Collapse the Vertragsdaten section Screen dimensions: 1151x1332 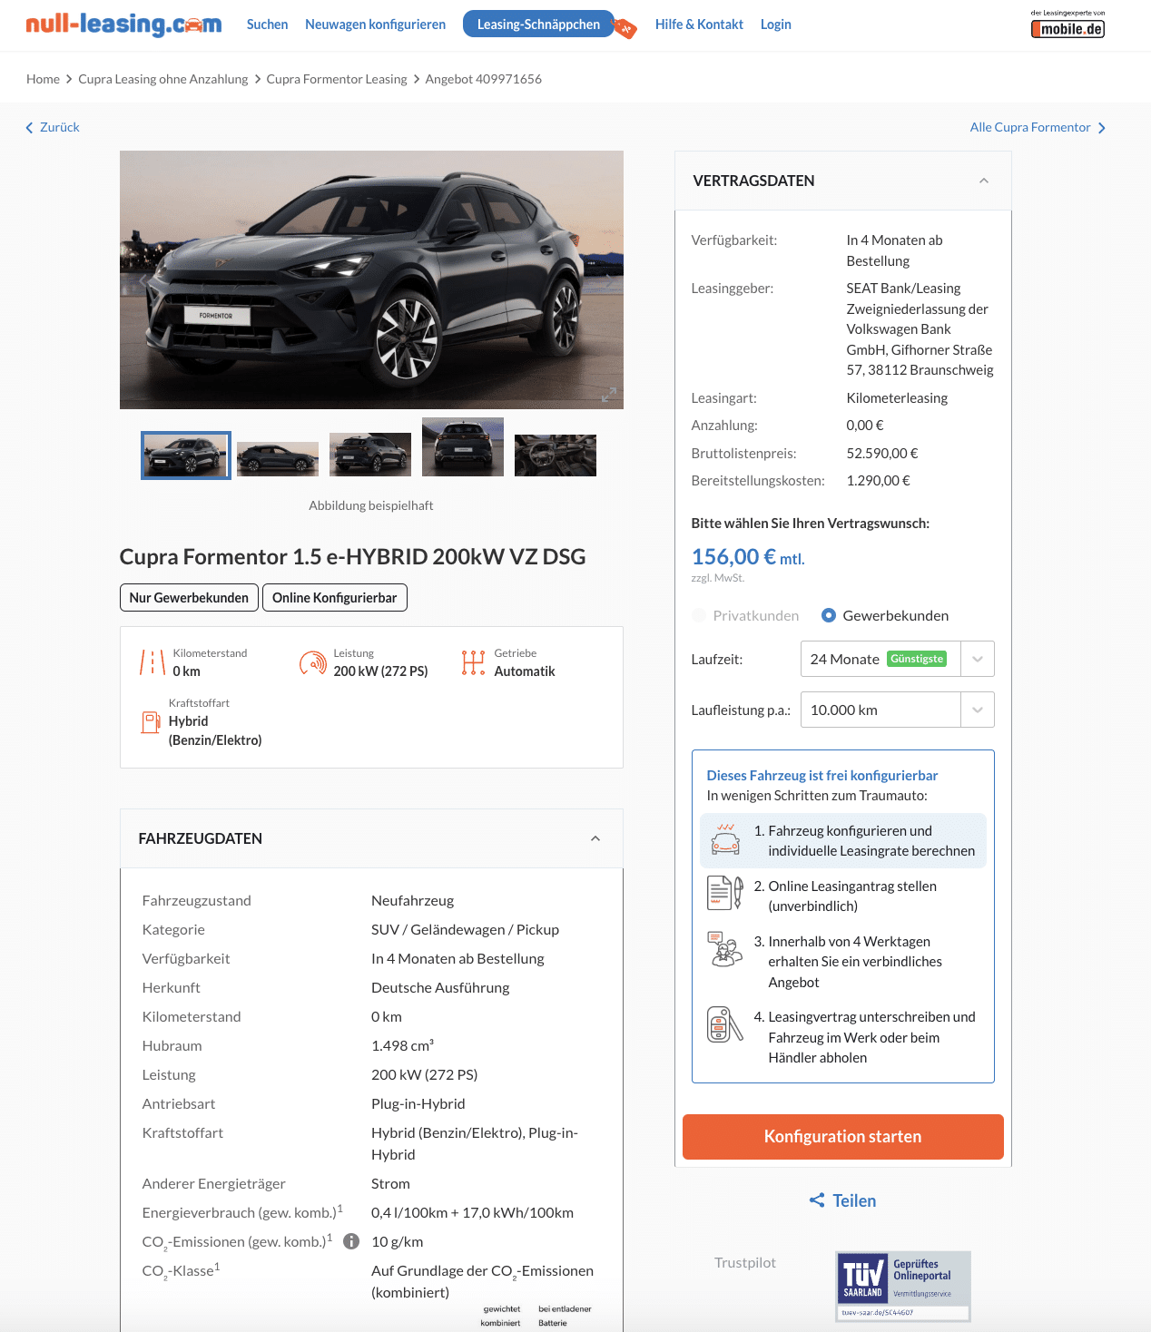point(984,181)
